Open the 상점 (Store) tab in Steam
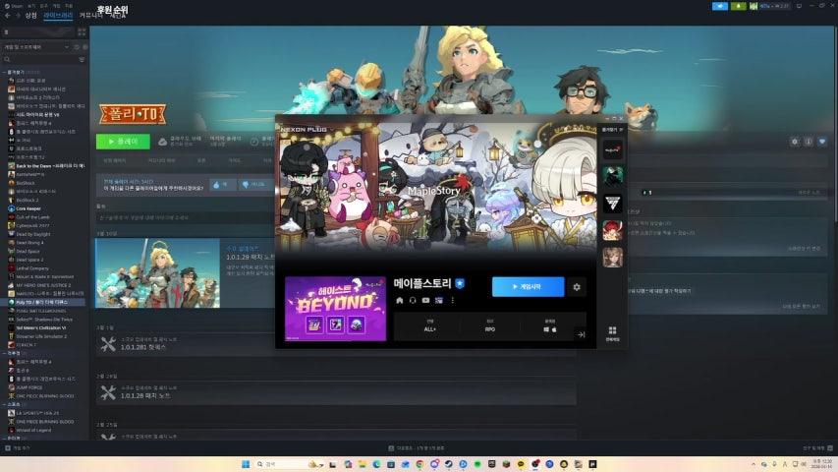Viewport: 838px width, 472px height. click(x=31, y=16)
